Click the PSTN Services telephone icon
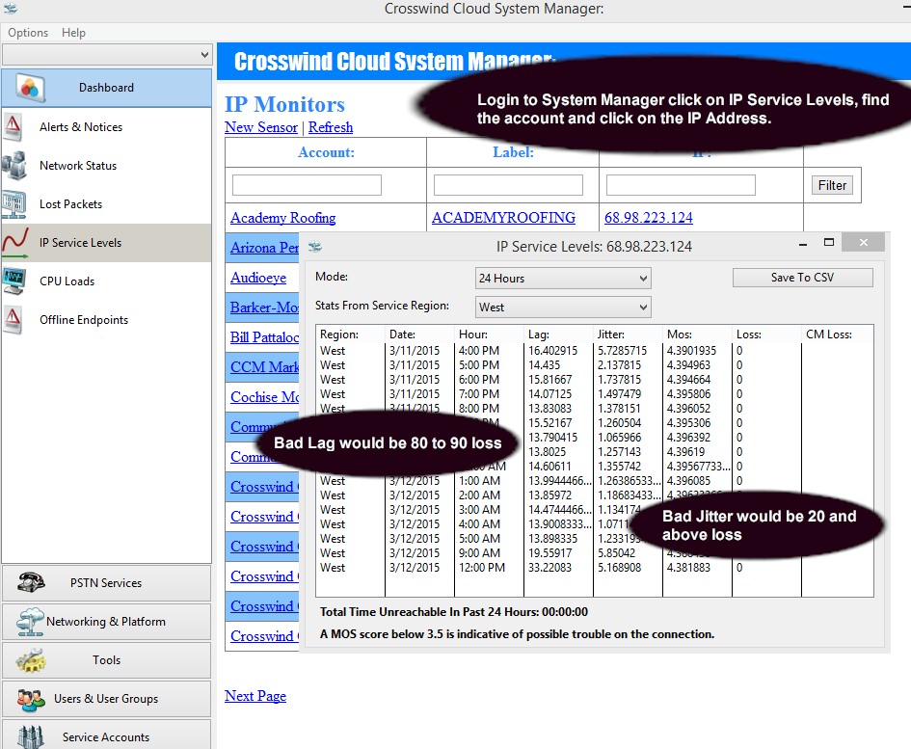 coord(32,583)
